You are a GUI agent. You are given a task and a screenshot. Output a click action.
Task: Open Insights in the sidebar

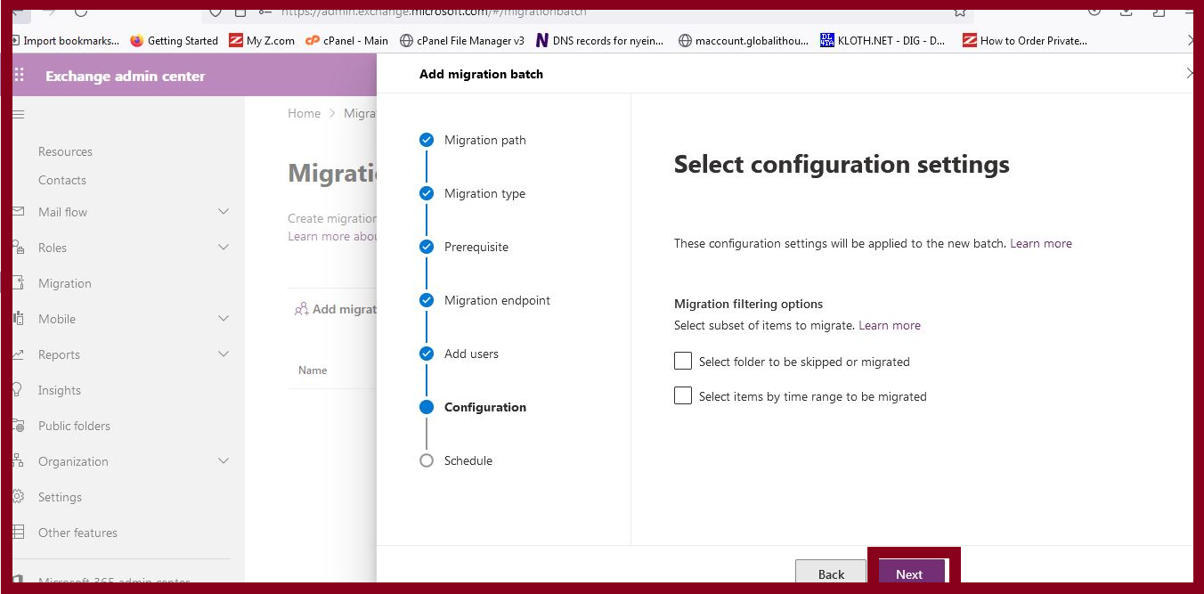60,390
